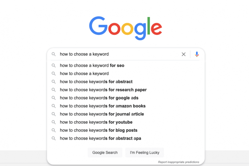Image resolution: width=249 pixels, height=166 pixels.
Task: Click the magnifier icon beside "for youtube" suggestion
Action: coord(54,122)
